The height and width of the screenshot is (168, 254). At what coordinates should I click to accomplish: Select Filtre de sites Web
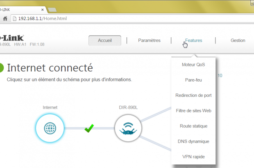(x=193, y=111)
